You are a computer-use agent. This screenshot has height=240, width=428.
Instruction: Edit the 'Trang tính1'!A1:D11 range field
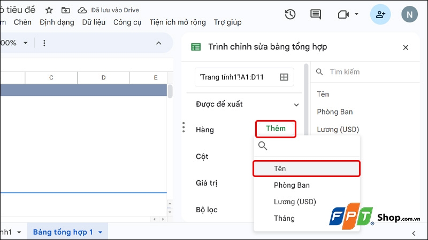(x=244, y=77)
